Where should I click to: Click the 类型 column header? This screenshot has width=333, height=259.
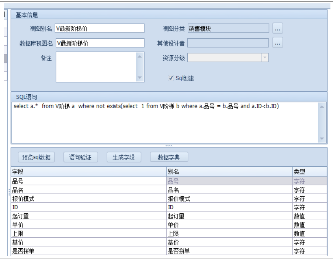click(309, 172)
